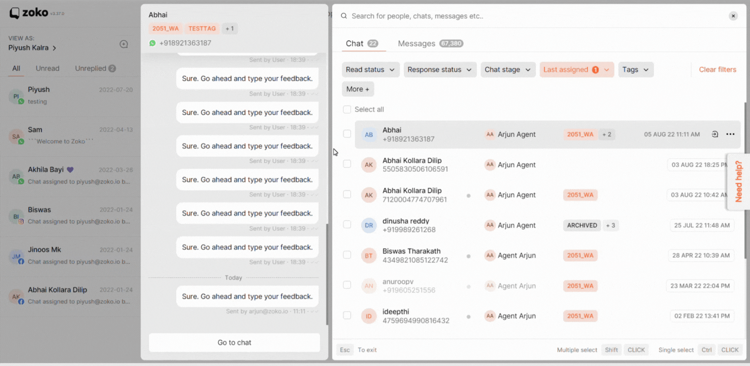750x366 pixels.
Task: Click chat preview panel scrollbar
Action: (326, 274)
